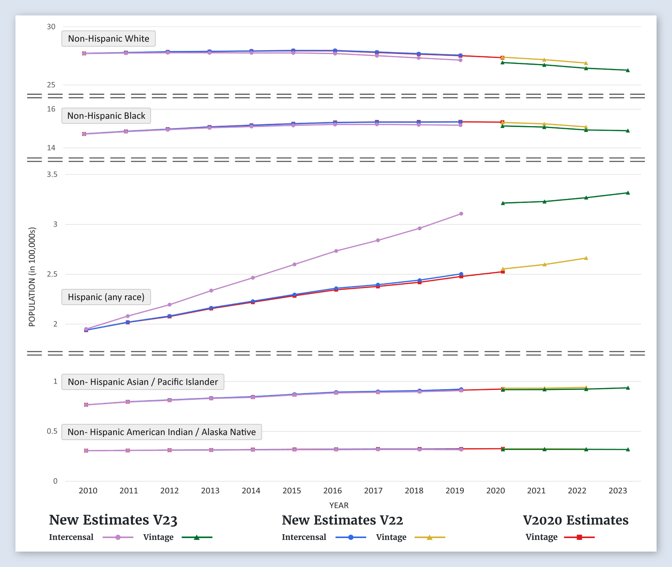Select the yellow Hispanic data point at 2022

click(586, 258)
